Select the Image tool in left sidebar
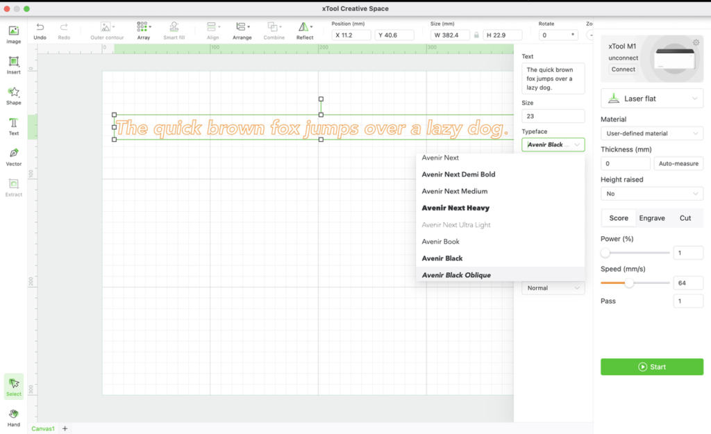 pyautogui.click(x=13, y=35)
